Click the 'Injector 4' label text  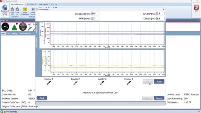(x=129, y=79)
